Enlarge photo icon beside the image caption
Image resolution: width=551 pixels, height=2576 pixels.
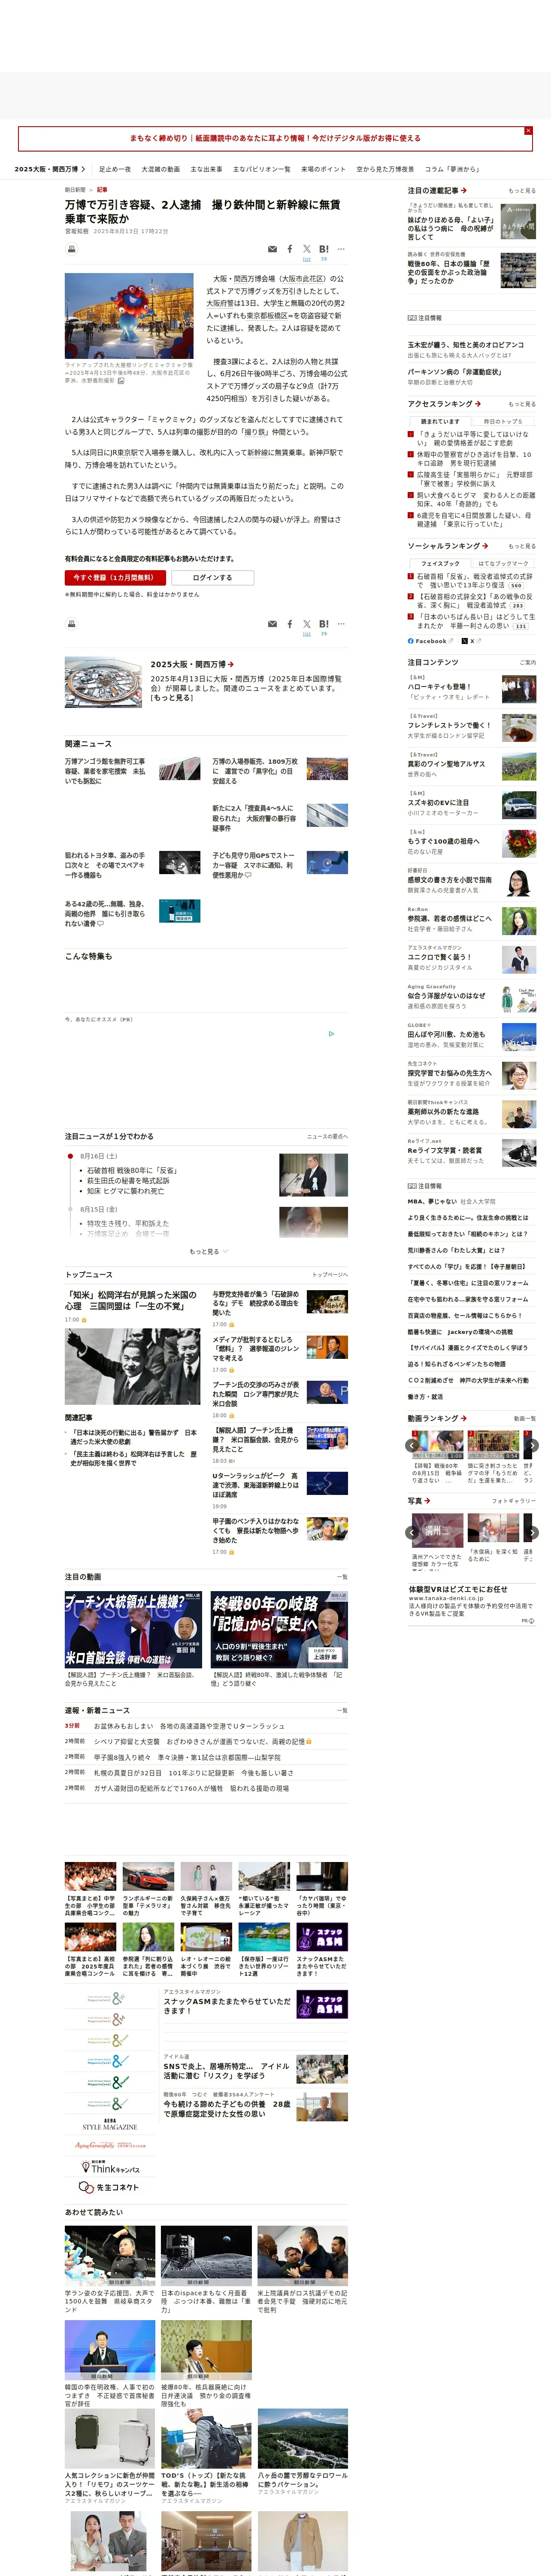(122, 381)
